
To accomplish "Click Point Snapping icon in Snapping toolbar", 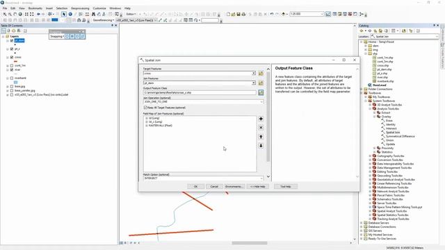I will pos(67,36).
